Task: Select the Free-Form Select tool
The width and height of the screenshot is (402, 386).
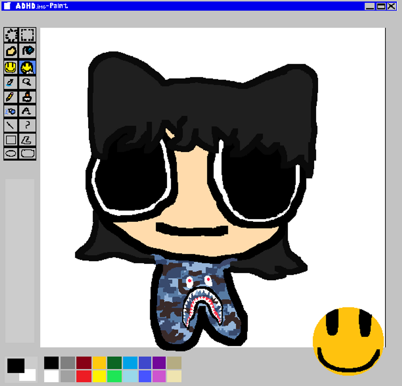Action: [x=11, y=35]
